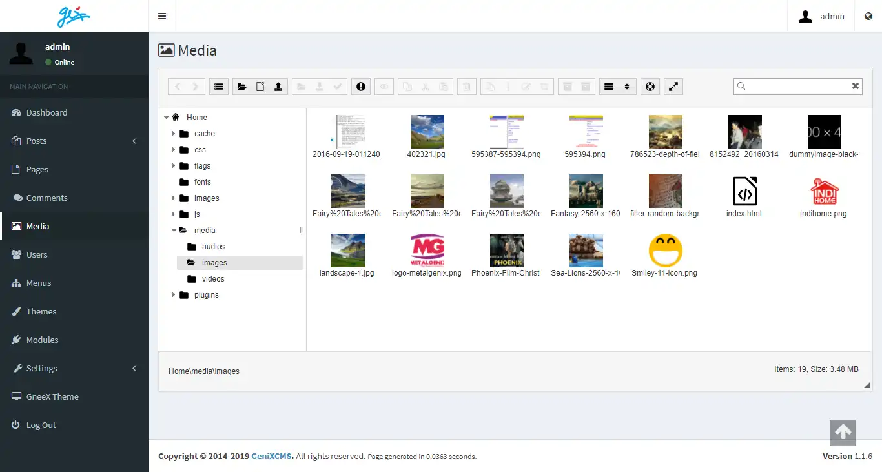Open the admin user menu in top bar
The image size is (882, 472).
click(x=821, y=16)
